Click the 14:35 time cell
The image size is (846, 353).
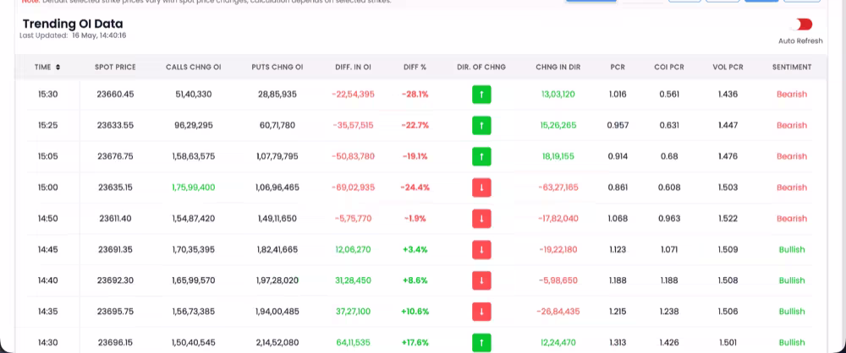pyautogui.click(x=47, y=312)
